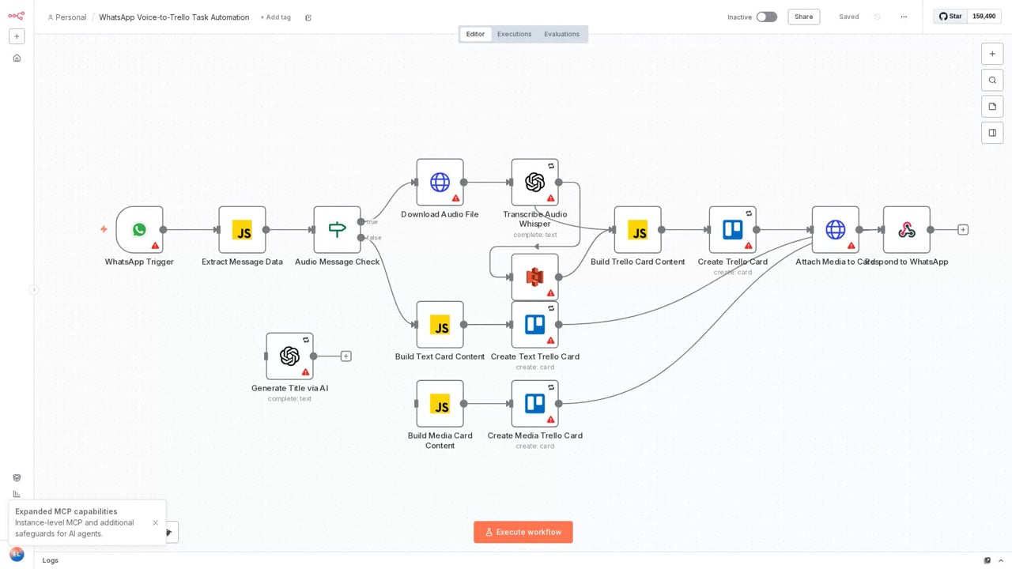Open the Extract Message Data code node
The height and width of the screenshot is (569, 1012).
point(242,230)
